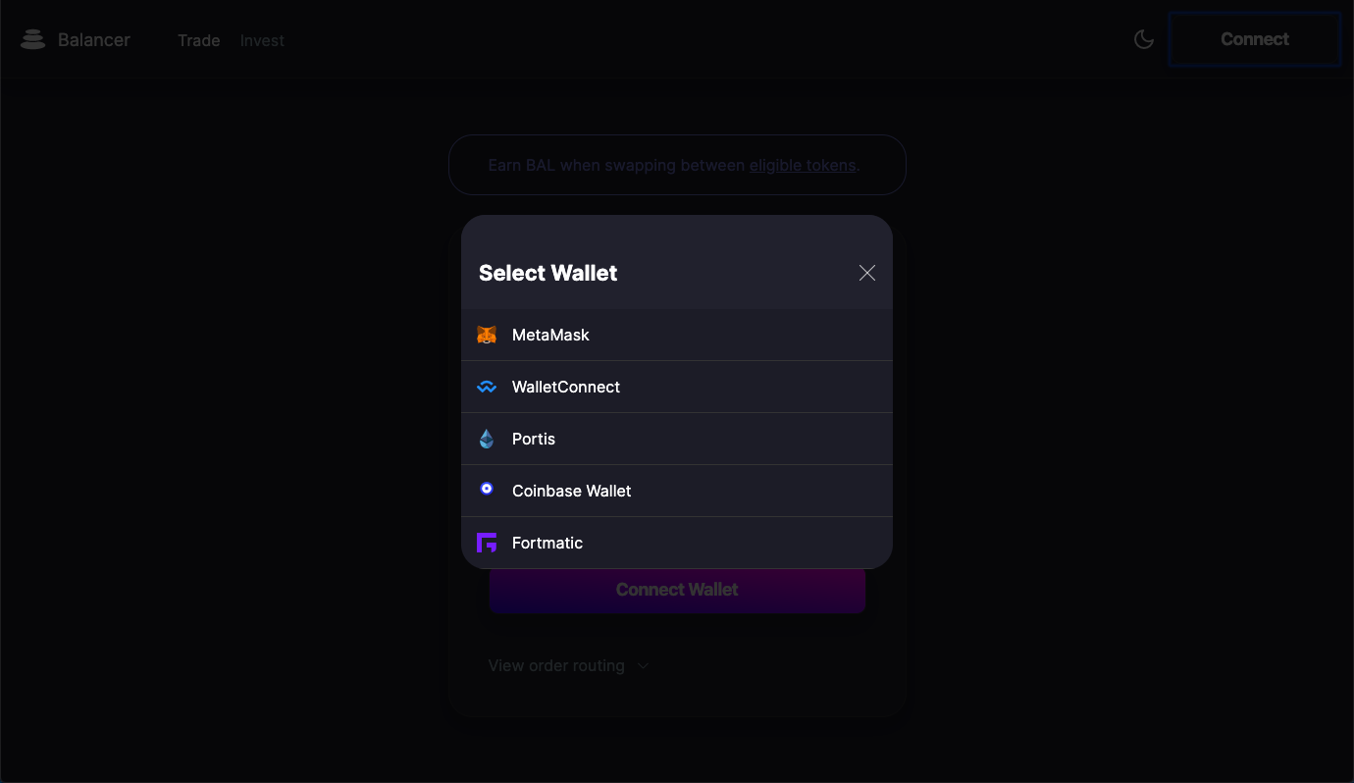Open the eligible tokens link

[x=803, y=165]
